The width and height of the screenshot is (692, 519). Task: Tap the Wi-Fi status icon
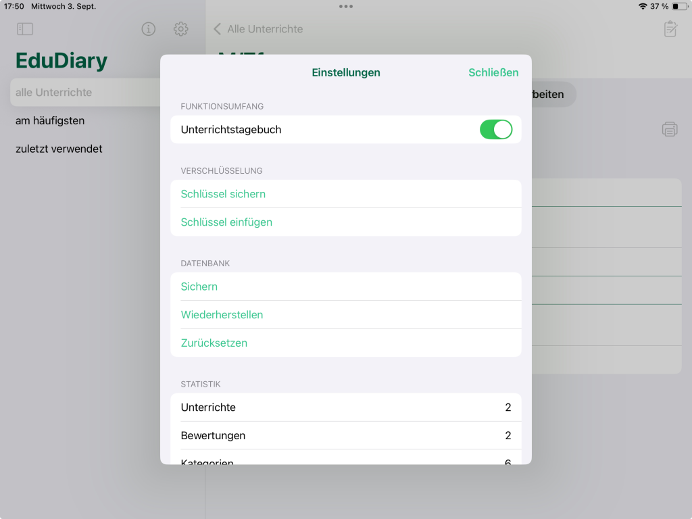[x=642, y=6]
